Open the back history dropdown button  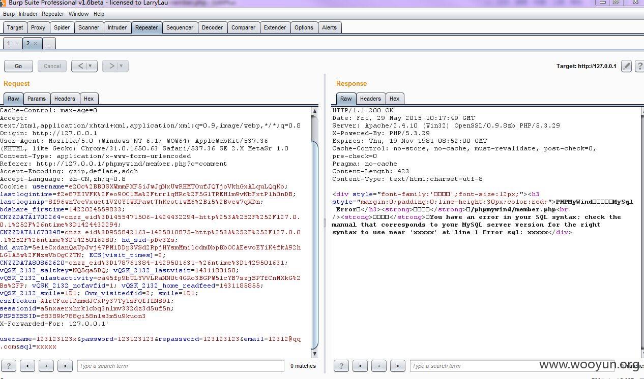pyautogui.click(x=84, y=66)
